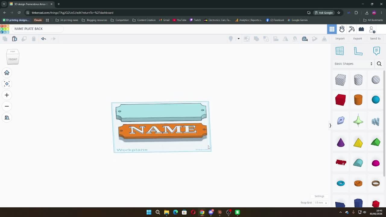Open the Basic Shapes category dropdown
The width and height of the screenshot is (386, 217).
353,64
